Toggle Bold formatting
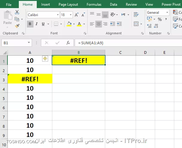The width and height of the screenshot is (182, 148). coord(30,24)
